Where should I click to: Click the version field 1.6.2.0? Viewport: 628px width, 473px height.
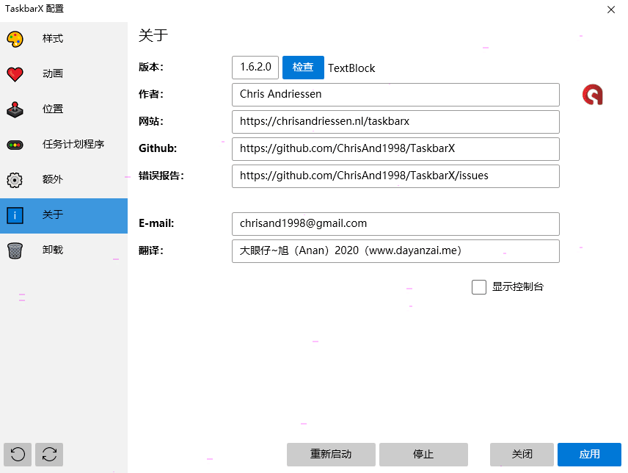(255, 68)
